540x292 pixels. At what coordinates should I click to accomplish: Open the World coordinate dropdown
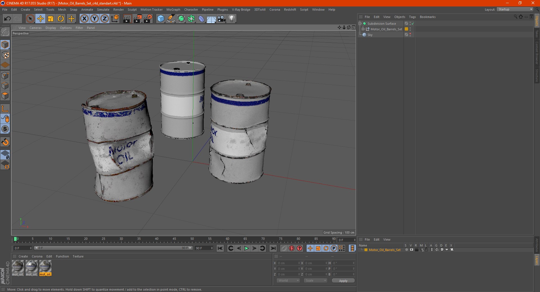(288, 280)
